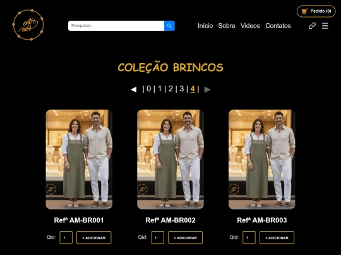341x255 pixels.
Task: Add AM-BR001 with + ADICIONAR button
Action: tap(94, 237)
